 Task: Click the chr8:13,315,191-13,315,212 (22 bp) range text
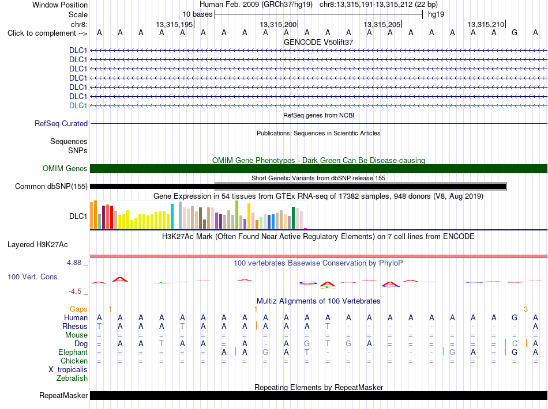pos(378,5)
